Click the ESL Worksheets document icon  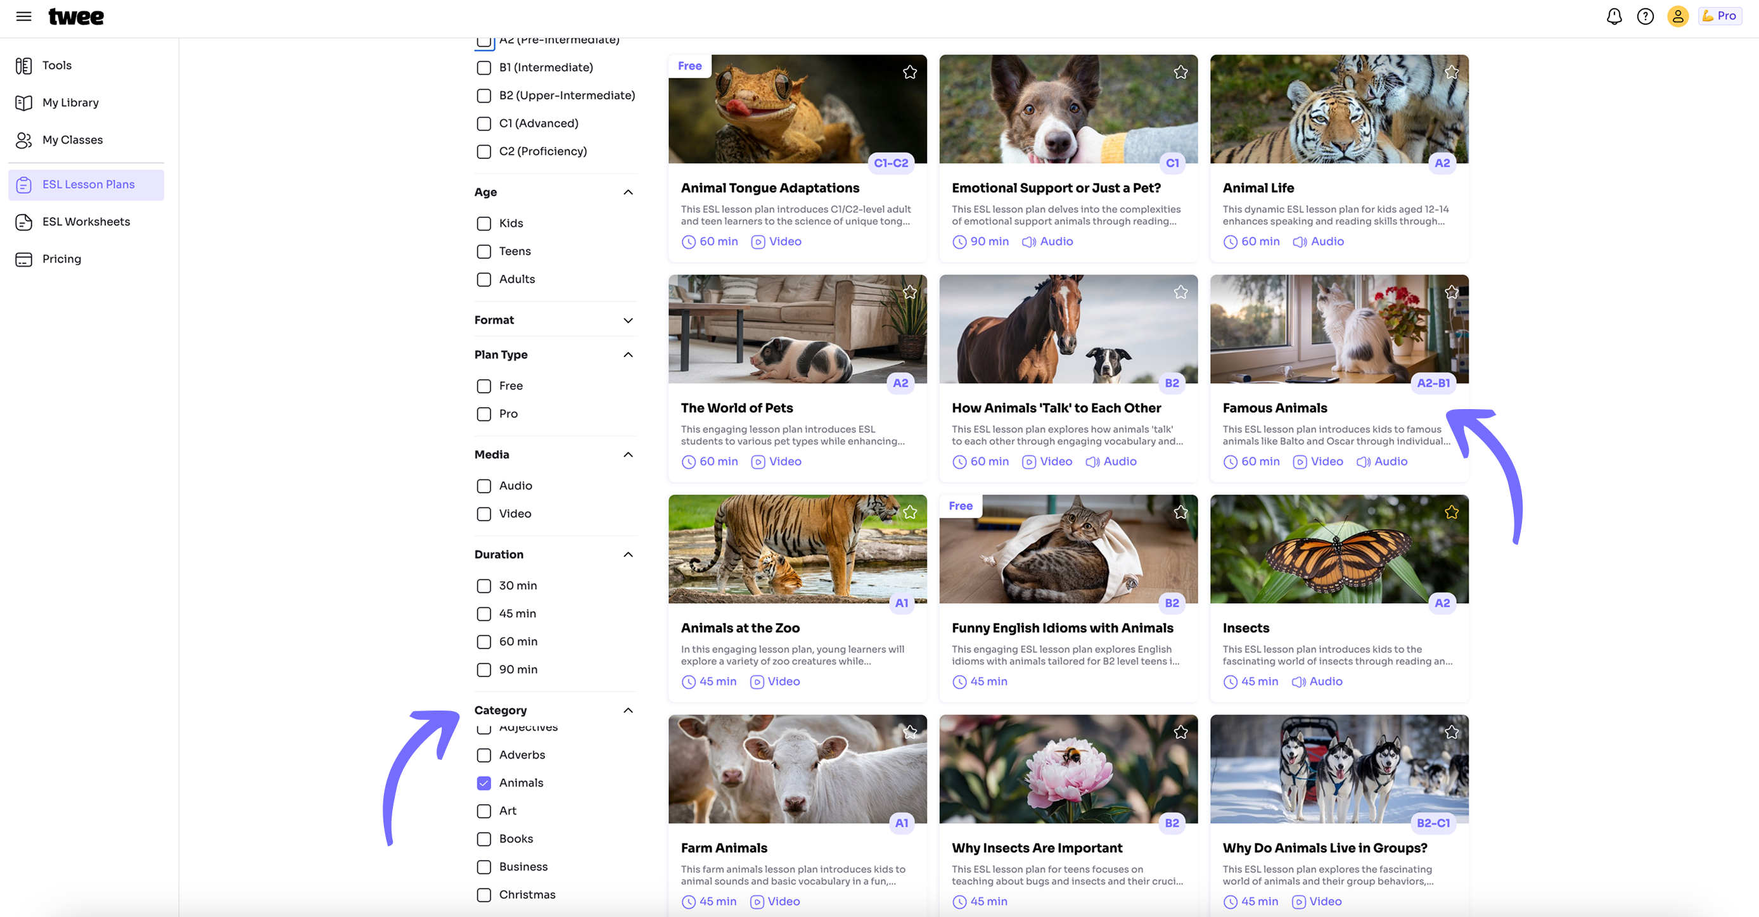[x=24, y=222]
